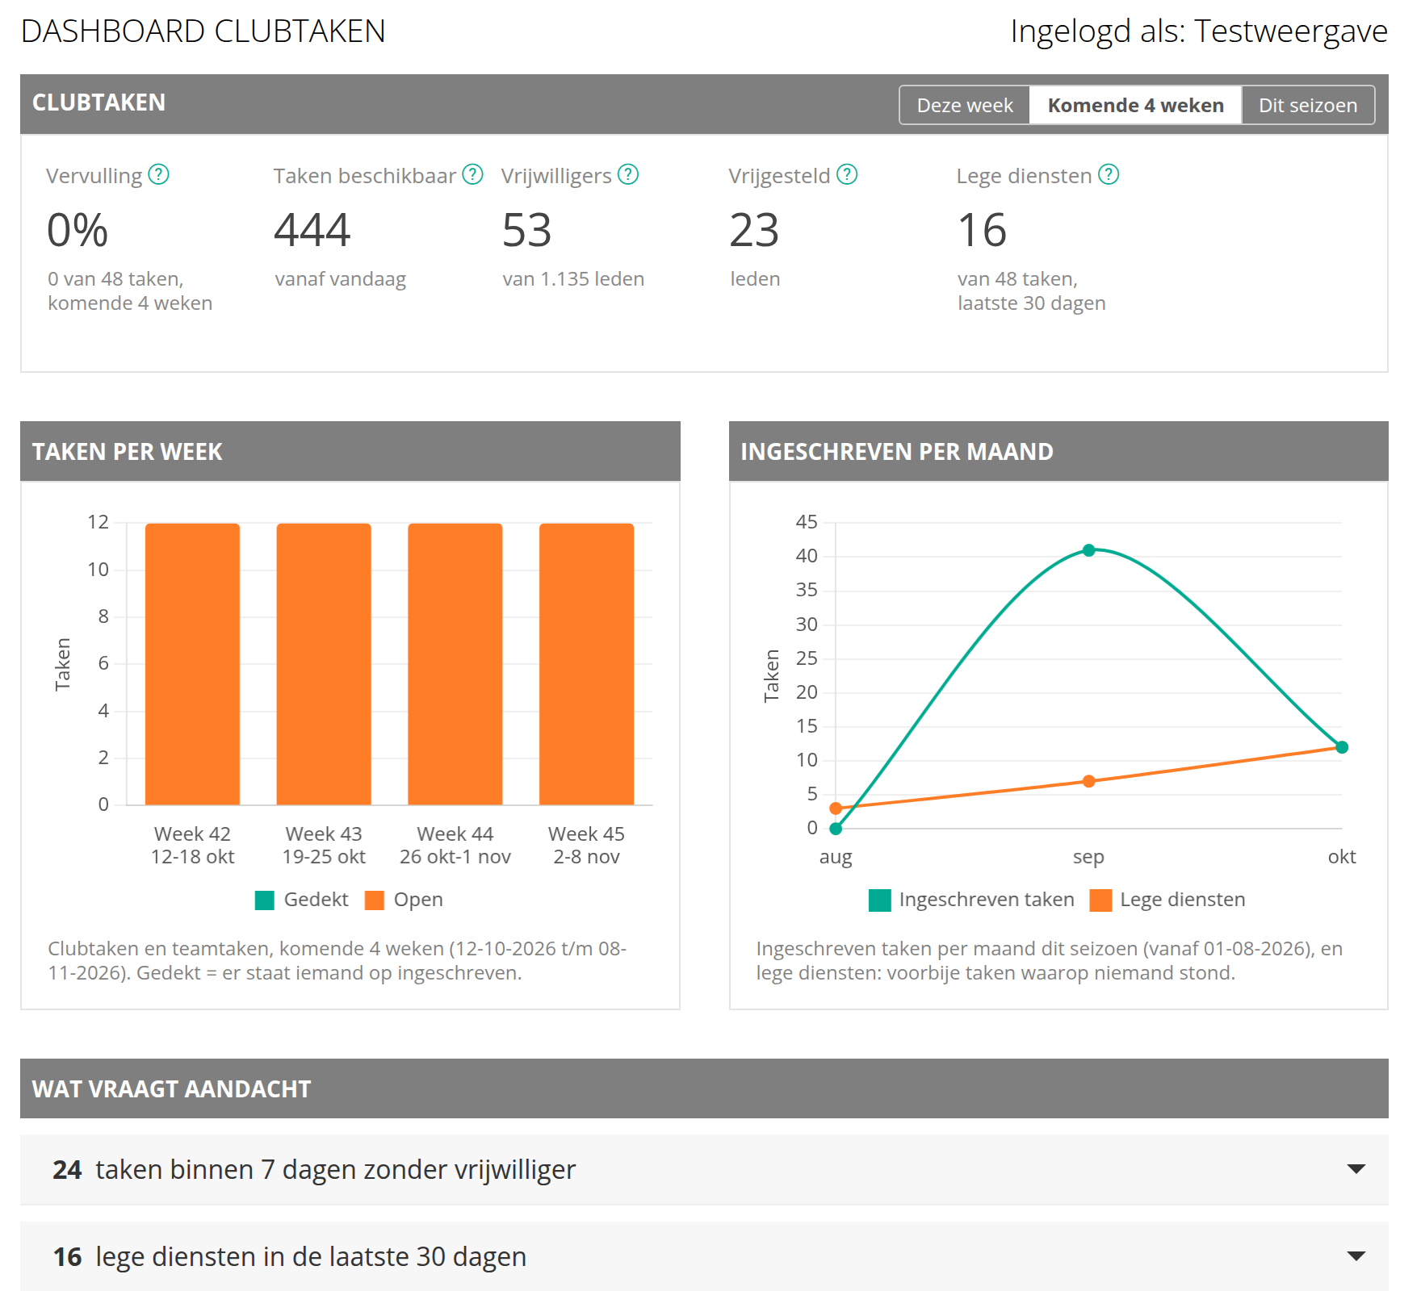Switch to Deze week period
The width and height of the screenshot is (1421, 1291).
pos(965,105)
